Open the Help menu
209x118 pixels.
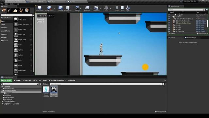(x=18, y=4)
